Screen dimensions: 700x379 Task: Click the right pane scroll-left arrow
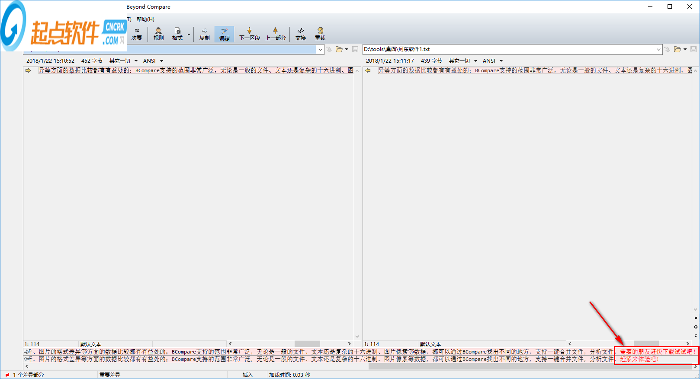tap(570, 344)
